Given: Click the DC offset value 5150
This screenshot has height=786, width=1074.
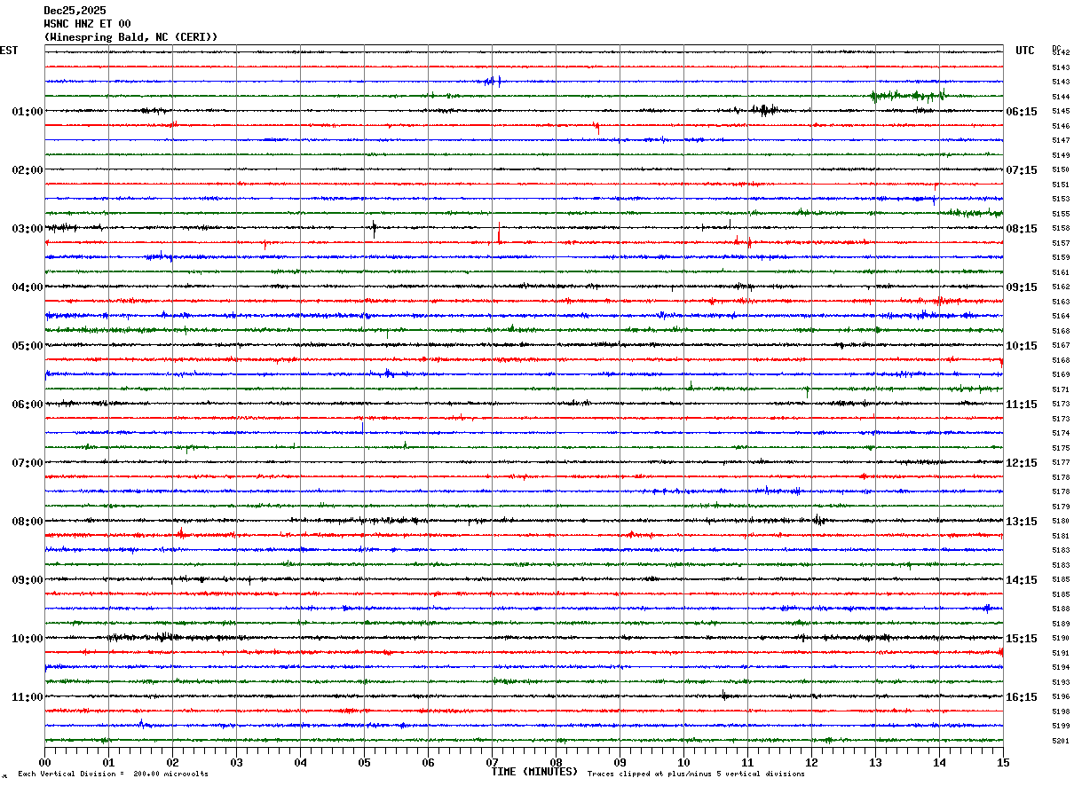Looking at the screenshot, I should click(x=1061, y=170).
